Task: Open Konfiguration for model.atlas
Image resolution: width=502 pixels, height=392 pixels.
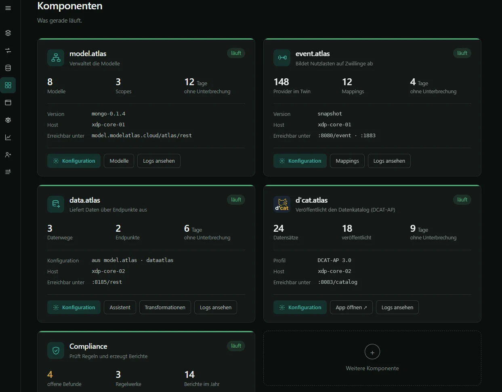Action: 74,161
